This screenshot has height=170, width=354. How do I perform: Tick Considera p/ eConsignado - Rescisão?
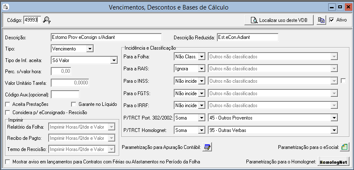pos(7,112)
